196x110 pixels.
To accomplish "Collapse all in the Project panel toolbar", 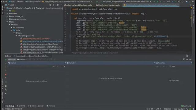I will click(54, 5).
